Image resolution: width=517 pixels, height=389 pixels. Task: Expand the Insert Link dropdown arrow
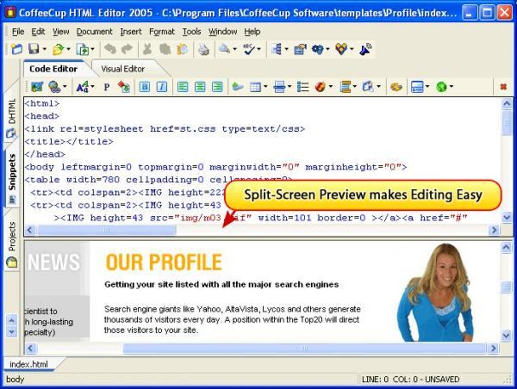click(65, 87)
